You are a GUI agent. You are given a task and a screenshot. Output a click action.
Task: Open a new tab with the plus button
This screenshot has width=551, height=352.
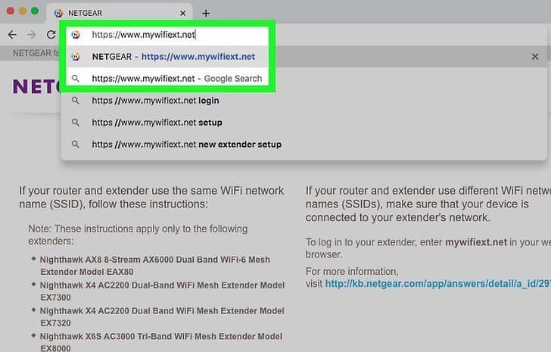coord(206,14)
